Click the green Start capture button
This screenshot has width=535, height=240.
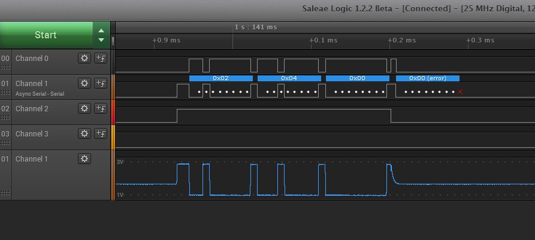click(46, 35)
